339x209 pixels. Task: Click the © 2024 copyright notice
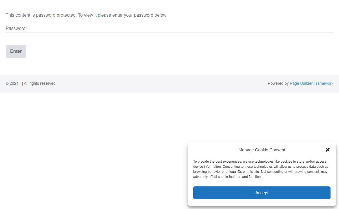(12, 83)
